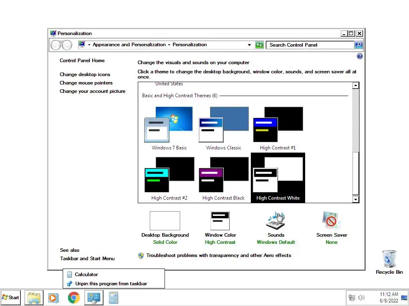
Task: Open Change desktop icons
Action: pos(85,75)
